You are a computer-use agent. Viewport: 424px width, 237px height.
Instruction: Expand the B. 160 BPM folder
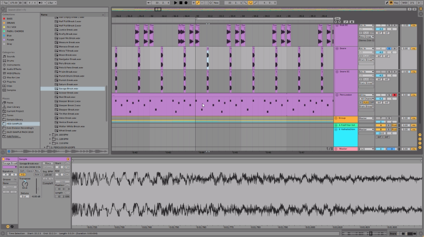(50, 135)
